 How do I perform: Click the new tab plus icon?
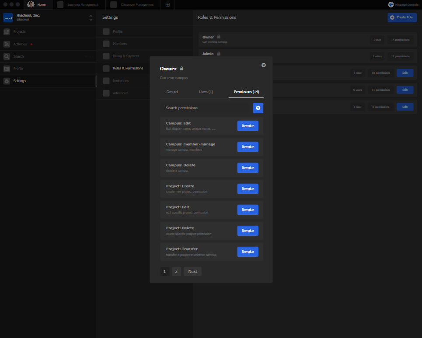point(167,5)
